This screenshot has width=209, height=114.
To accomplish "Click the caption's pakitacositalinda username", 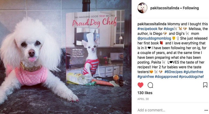I will point(152,24).
